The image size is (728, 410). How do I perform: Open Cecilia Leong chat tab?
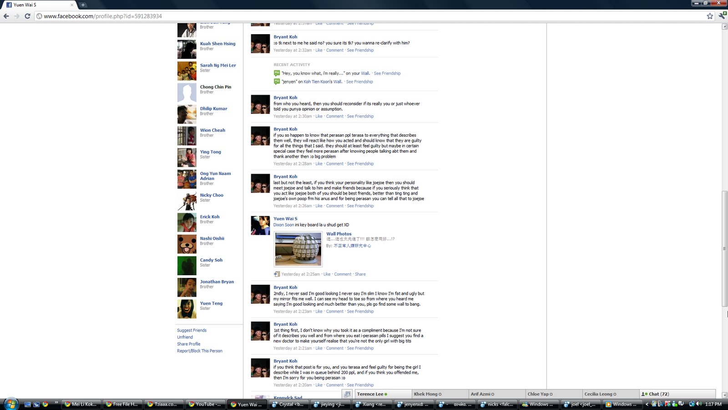[611, 394]
